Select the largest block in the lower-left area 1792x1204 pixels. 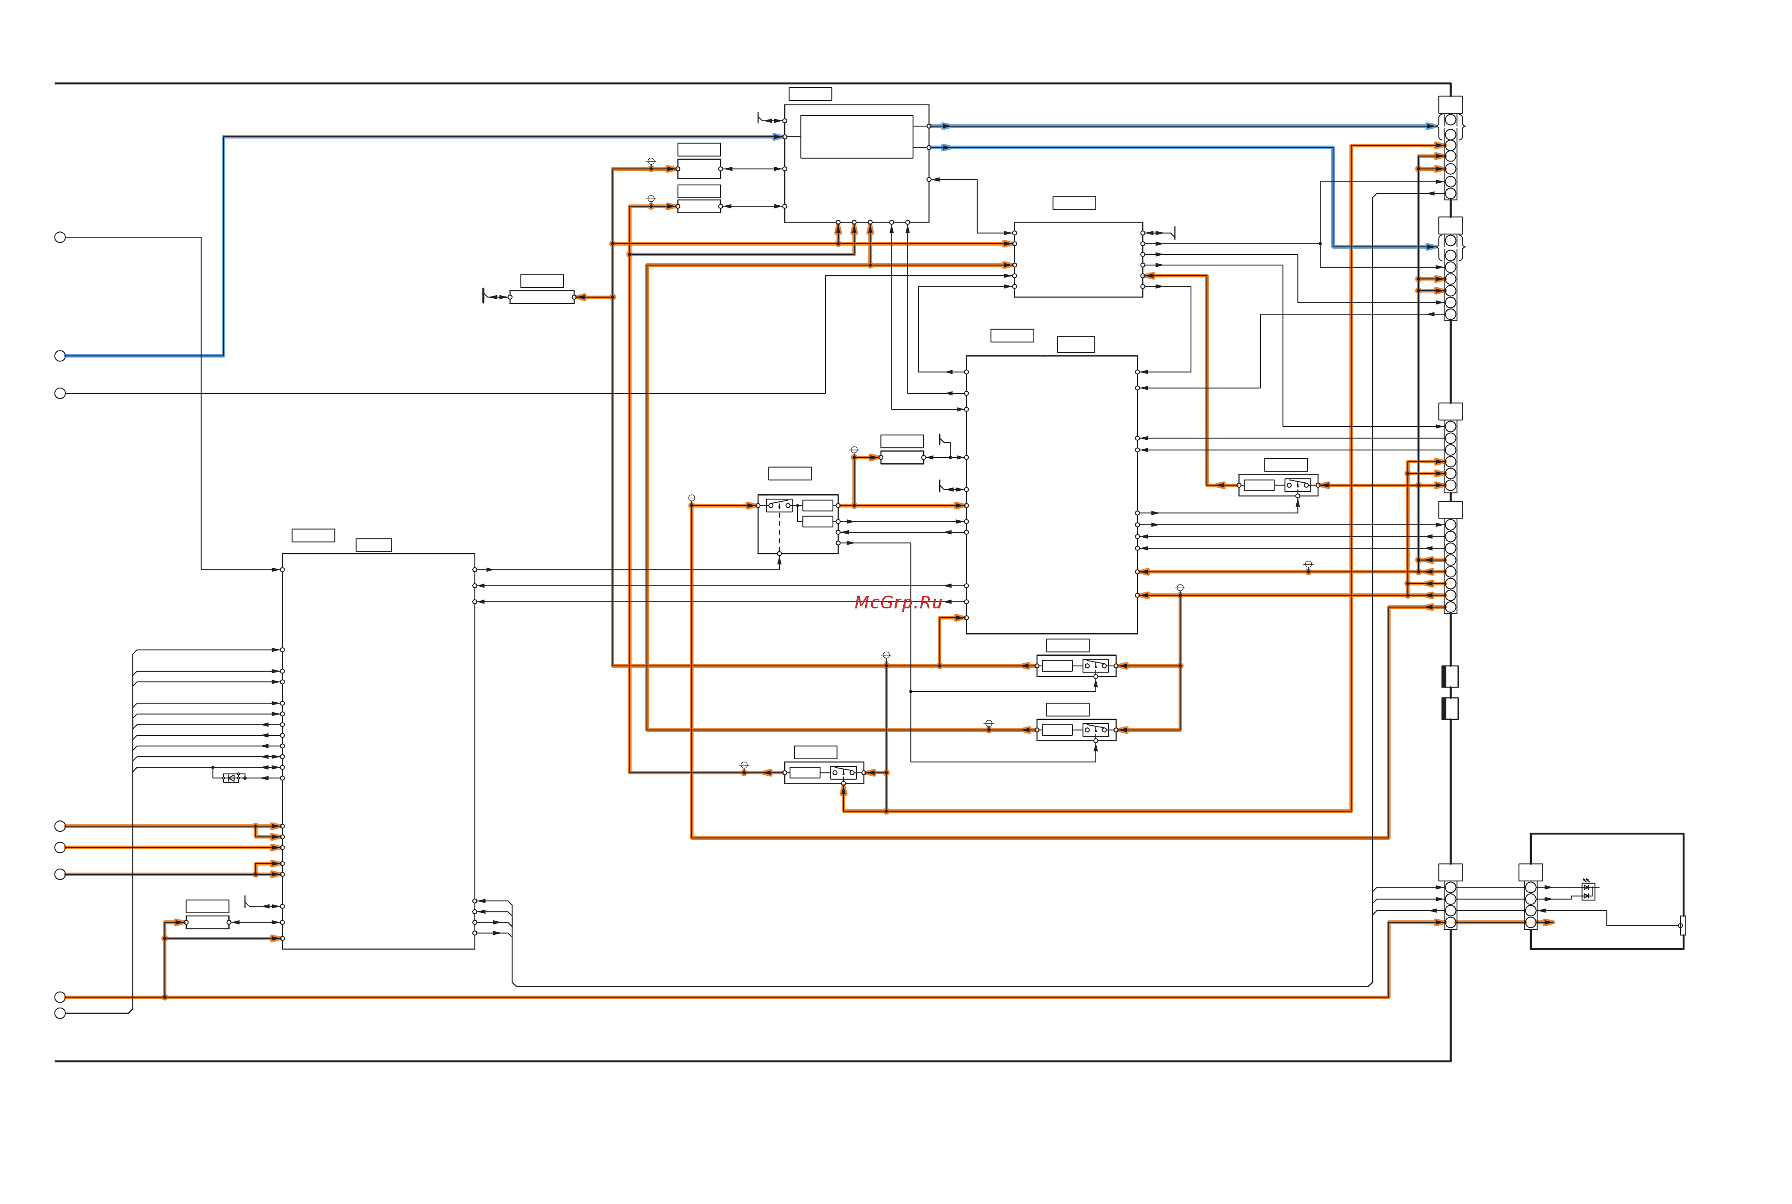pos(378,751)
